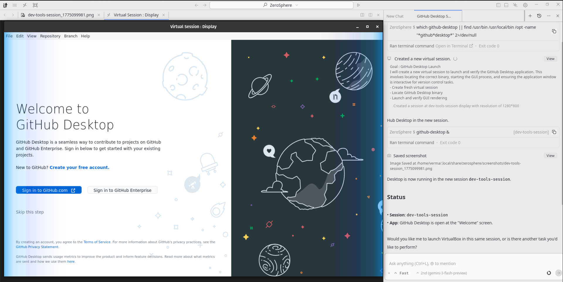Click the editor layout columns icon in tab bar
The image size is (563, 282).
point(370,15)
